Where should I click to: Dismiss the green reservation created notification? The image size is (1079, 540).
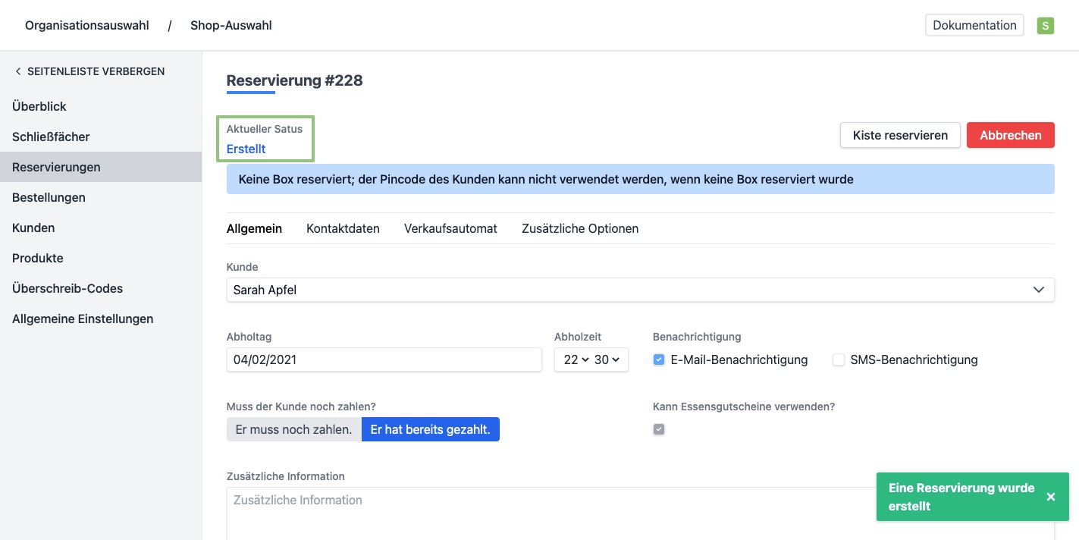(1050, 497)
